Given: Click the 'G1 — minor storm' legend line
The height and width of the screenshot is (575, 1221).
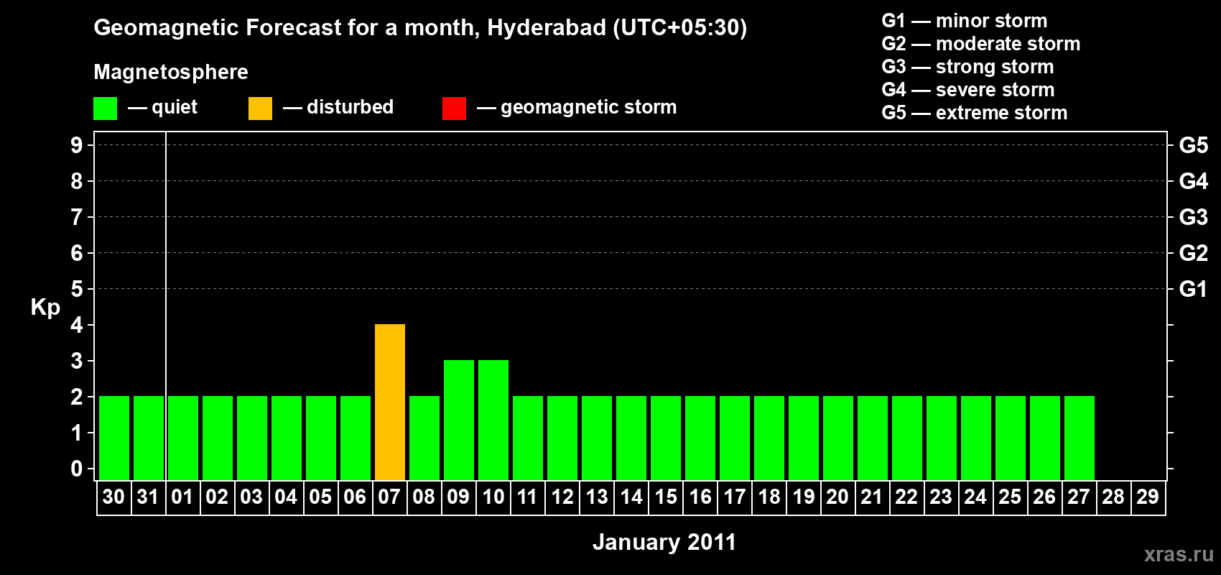Looking at the screenshot, I should 965,21.
